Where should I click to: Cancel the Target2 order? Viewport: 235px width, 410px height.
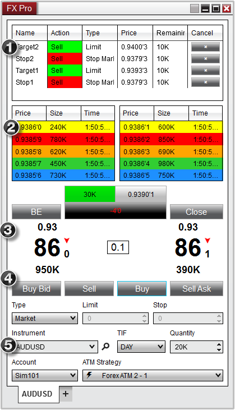tap(205, 47)
